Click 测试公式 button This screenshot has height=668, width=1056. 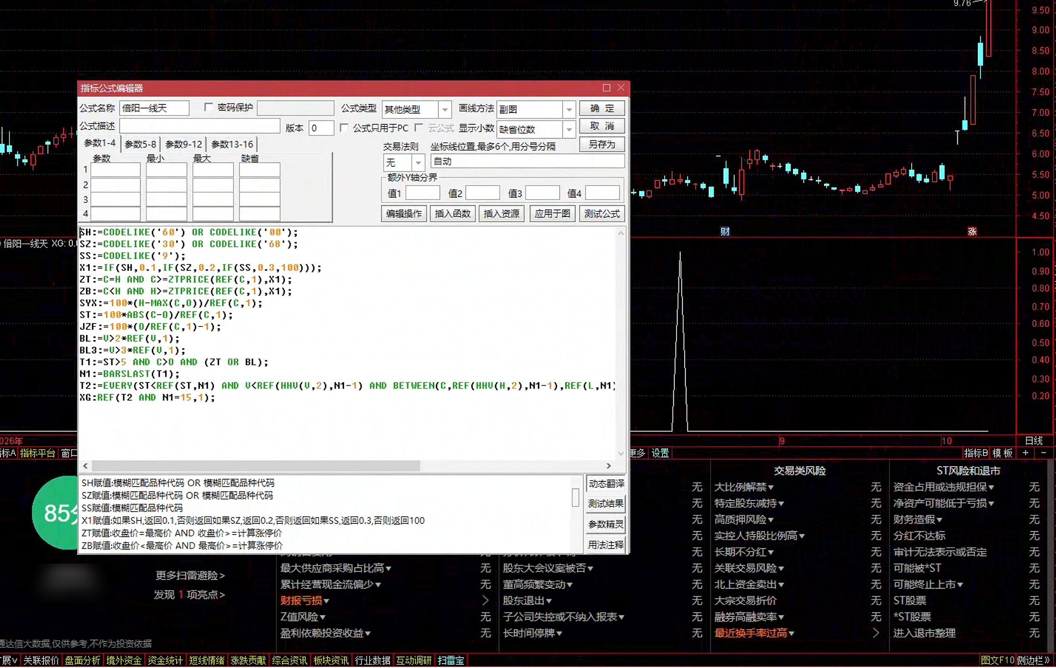[x=602, y=214]
